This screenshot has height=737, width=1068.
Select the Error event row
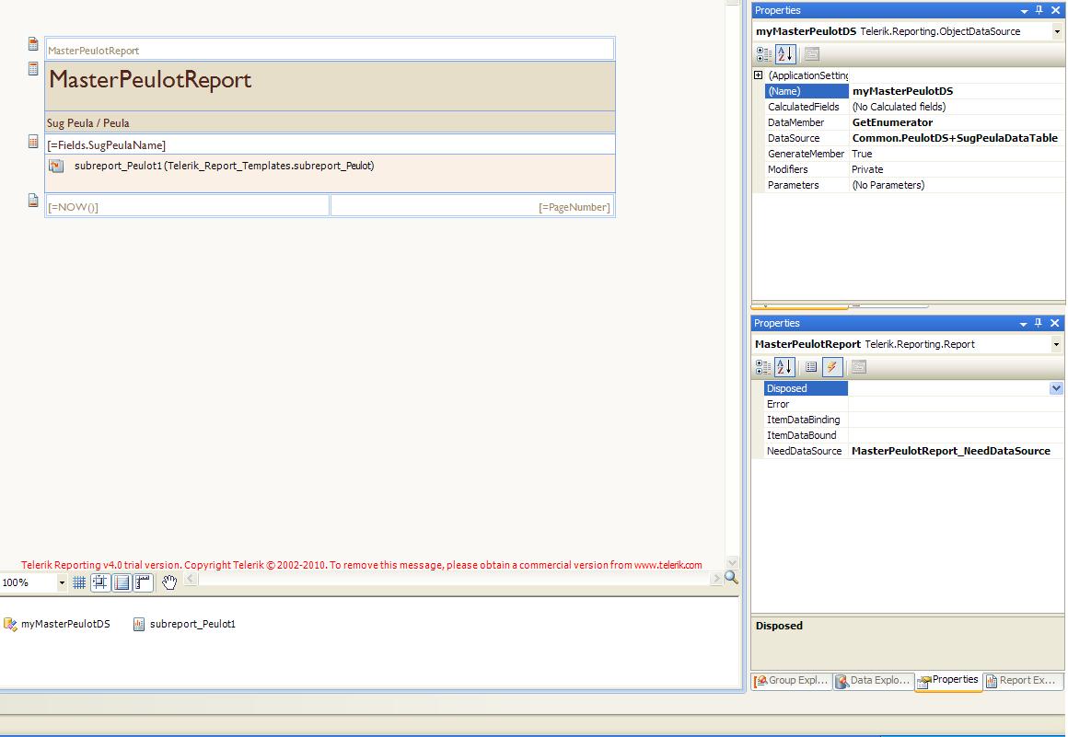[x=914, y=404]
